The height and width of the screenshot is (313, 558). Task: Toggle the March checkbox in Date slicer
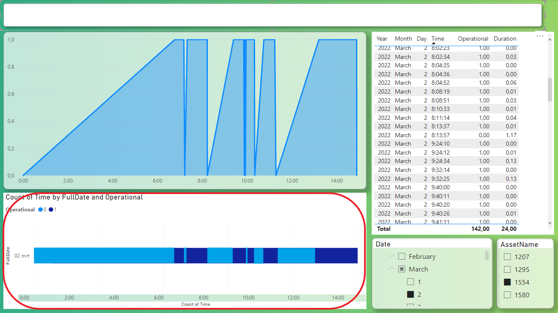pyautogui.click(x=402, y=269)
